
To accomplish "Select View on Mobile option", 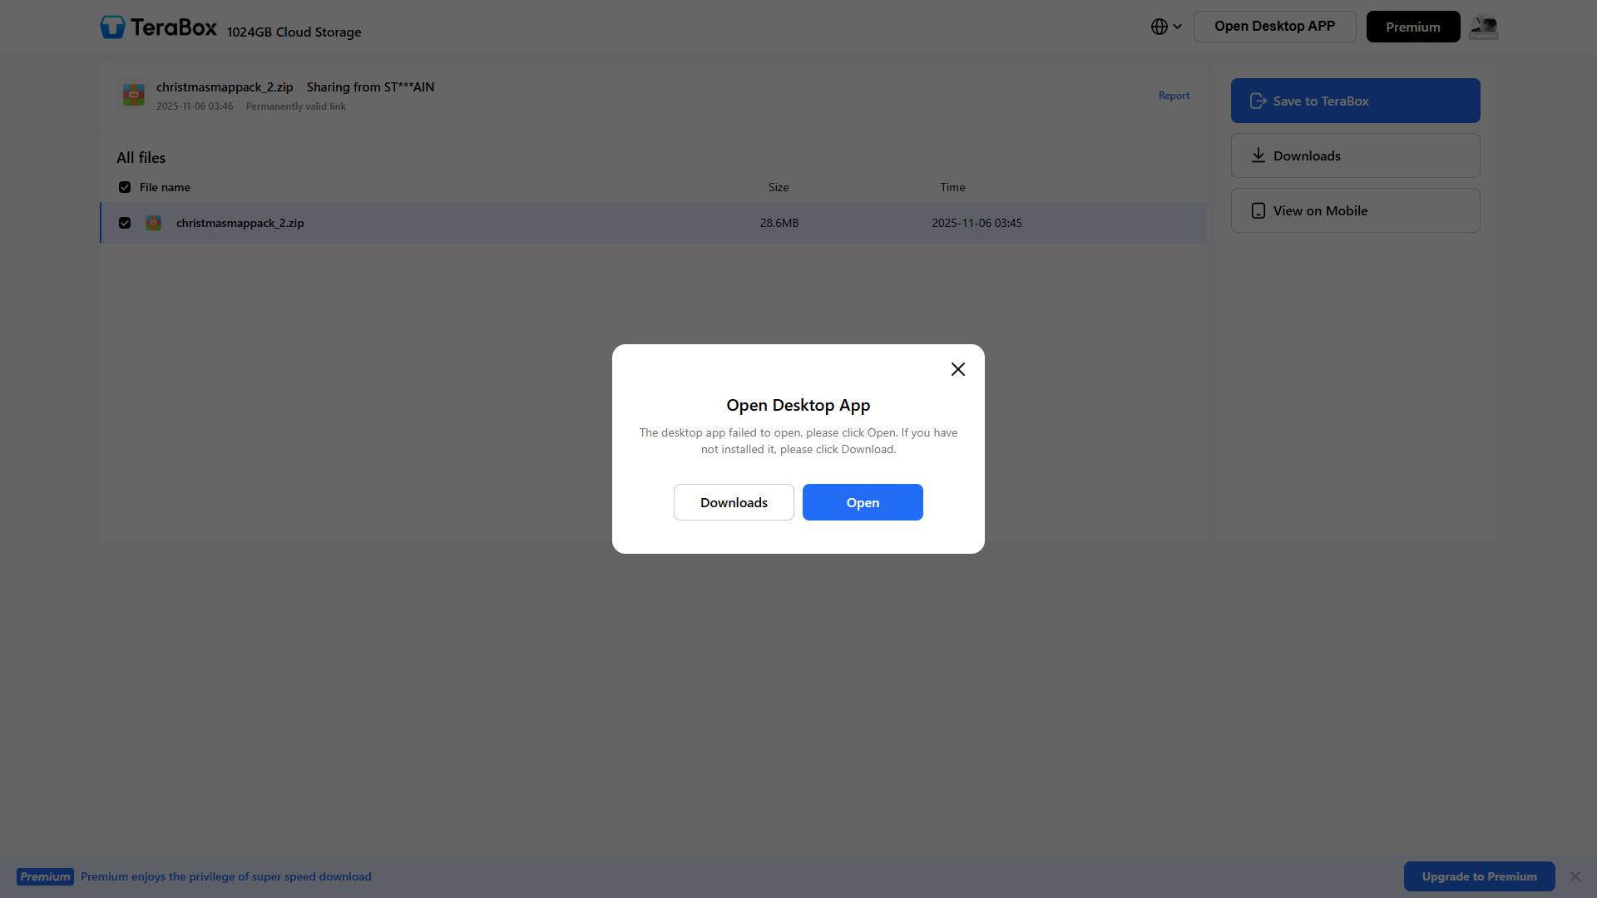I will 1354,210.
